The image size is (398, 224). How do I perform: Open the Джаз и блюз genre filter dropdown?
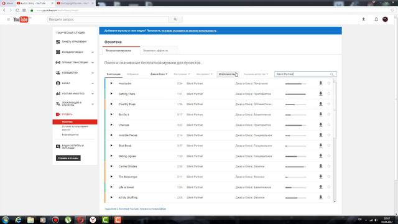click(159, 74)
